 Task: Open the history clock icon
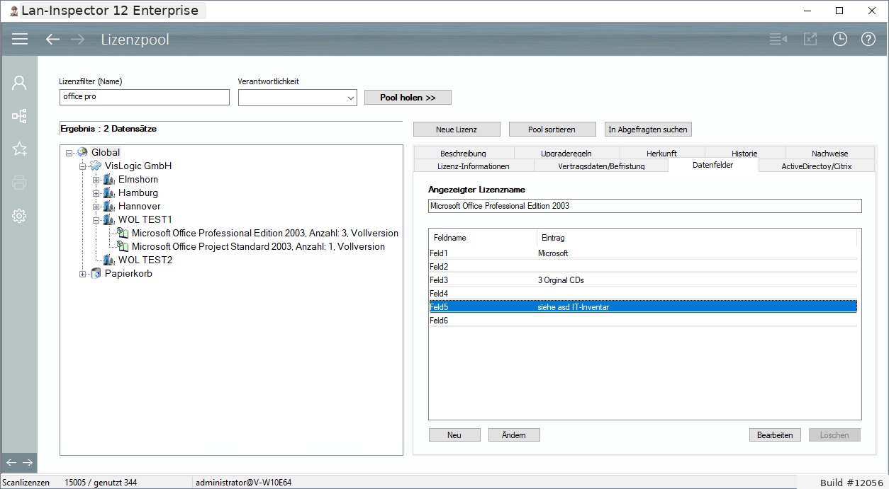[840, 40]
